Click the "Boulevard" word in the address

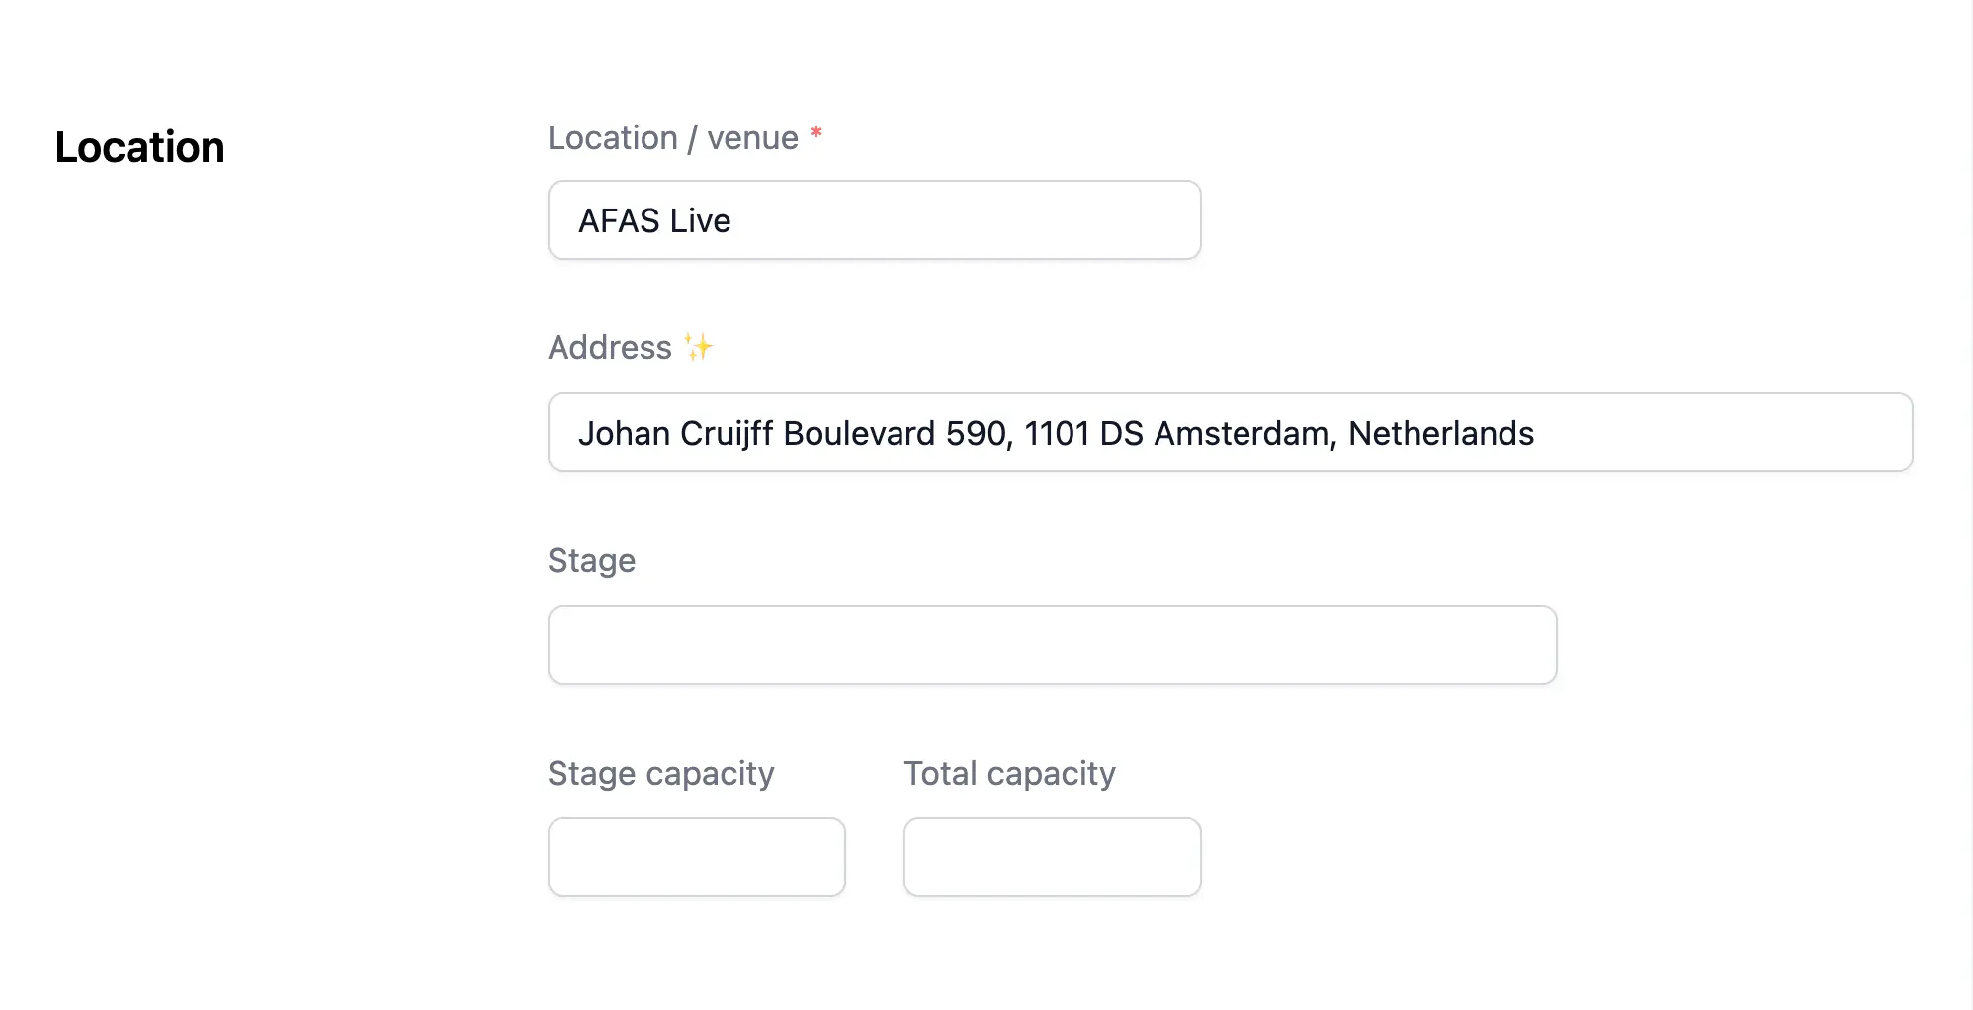coord(858,433)
